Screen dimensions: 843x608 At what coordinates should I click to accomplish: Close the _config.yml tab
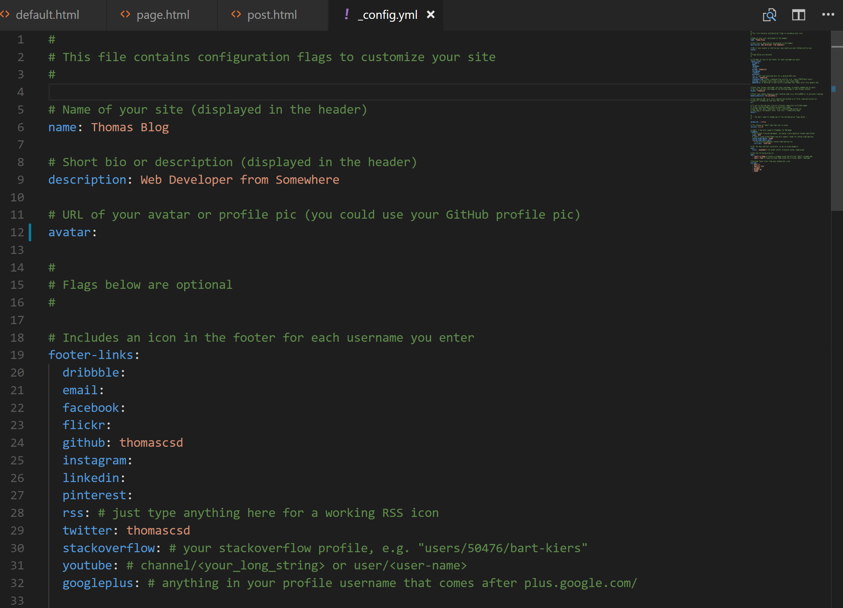pos(431,15)
